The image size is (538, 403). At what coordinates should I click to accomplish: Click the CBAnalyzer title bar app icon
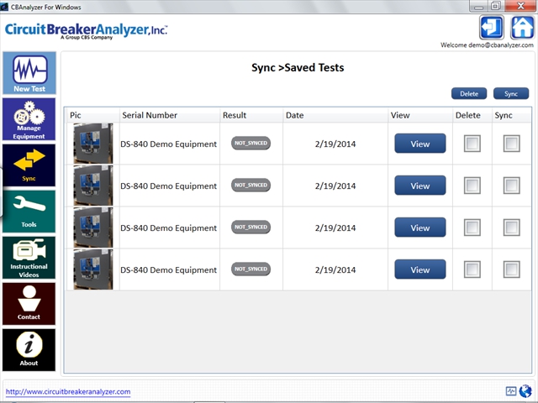coord(4,7)
